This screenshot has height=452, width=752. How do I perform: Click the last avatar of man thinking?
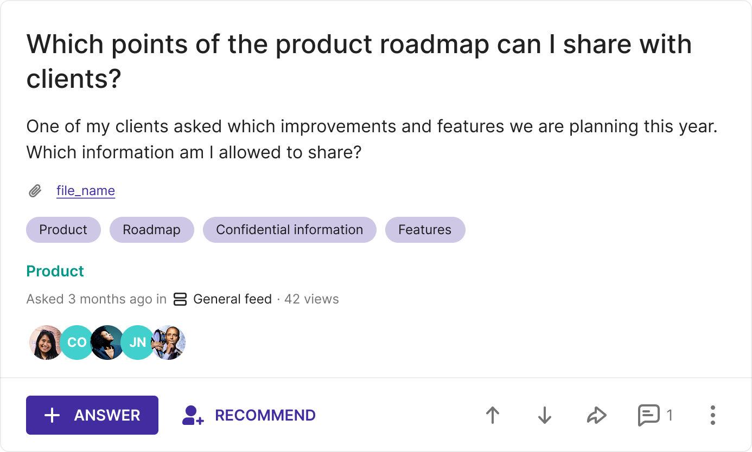pyautogui.click(x=169, y=343)
